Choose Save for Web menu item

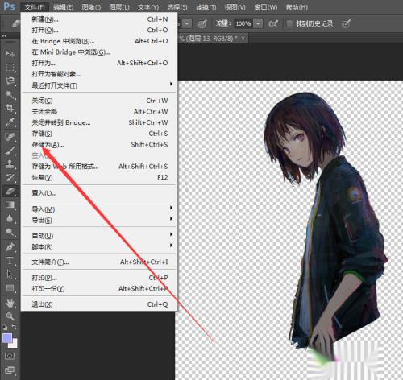click(x=99, y=167)
